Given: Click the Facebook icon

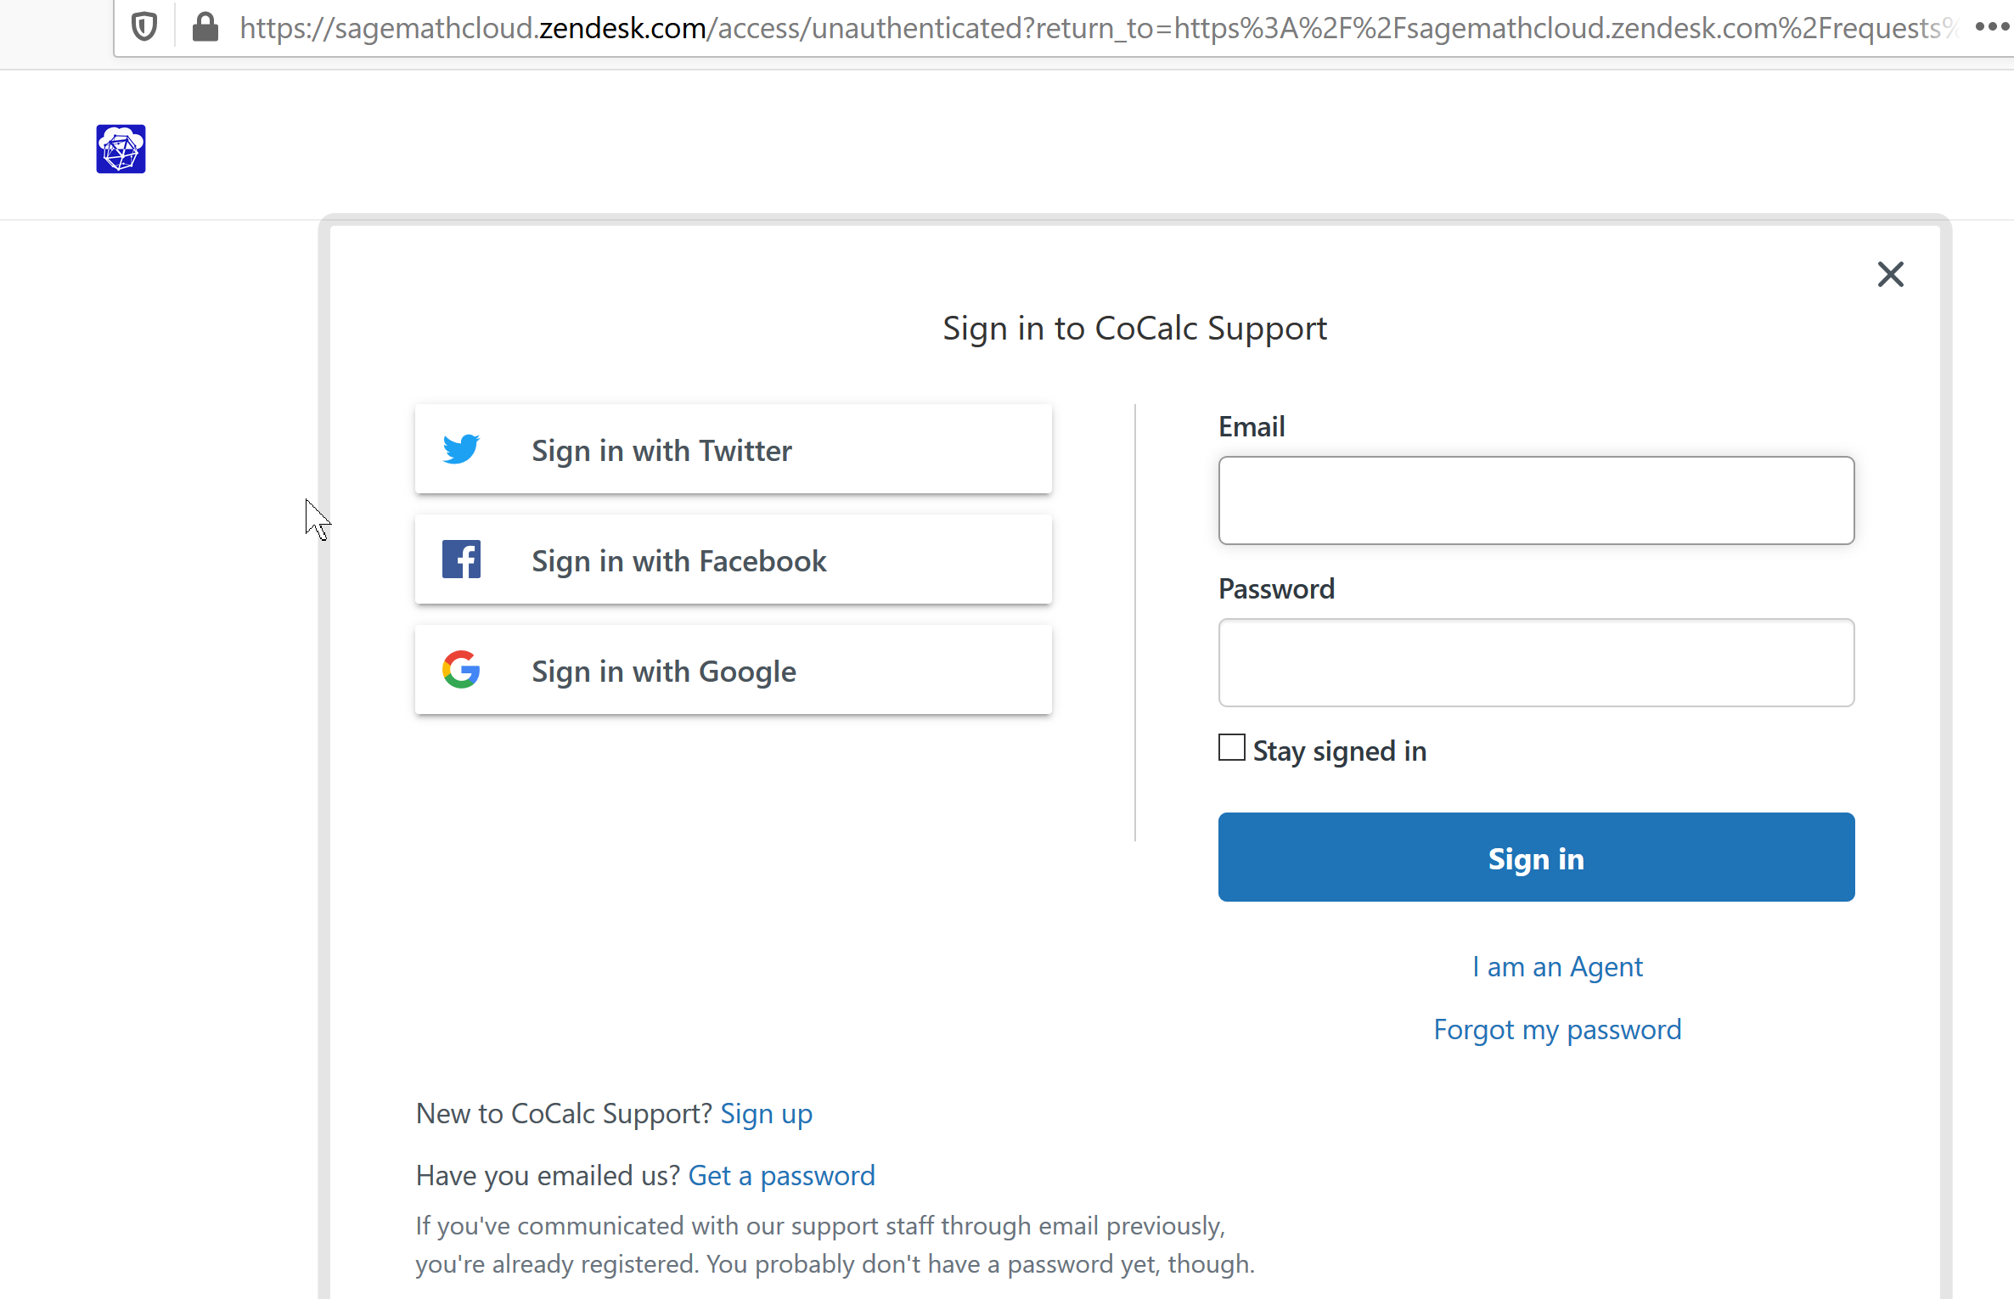Looking at the screenshot, I should click(461, 559).
